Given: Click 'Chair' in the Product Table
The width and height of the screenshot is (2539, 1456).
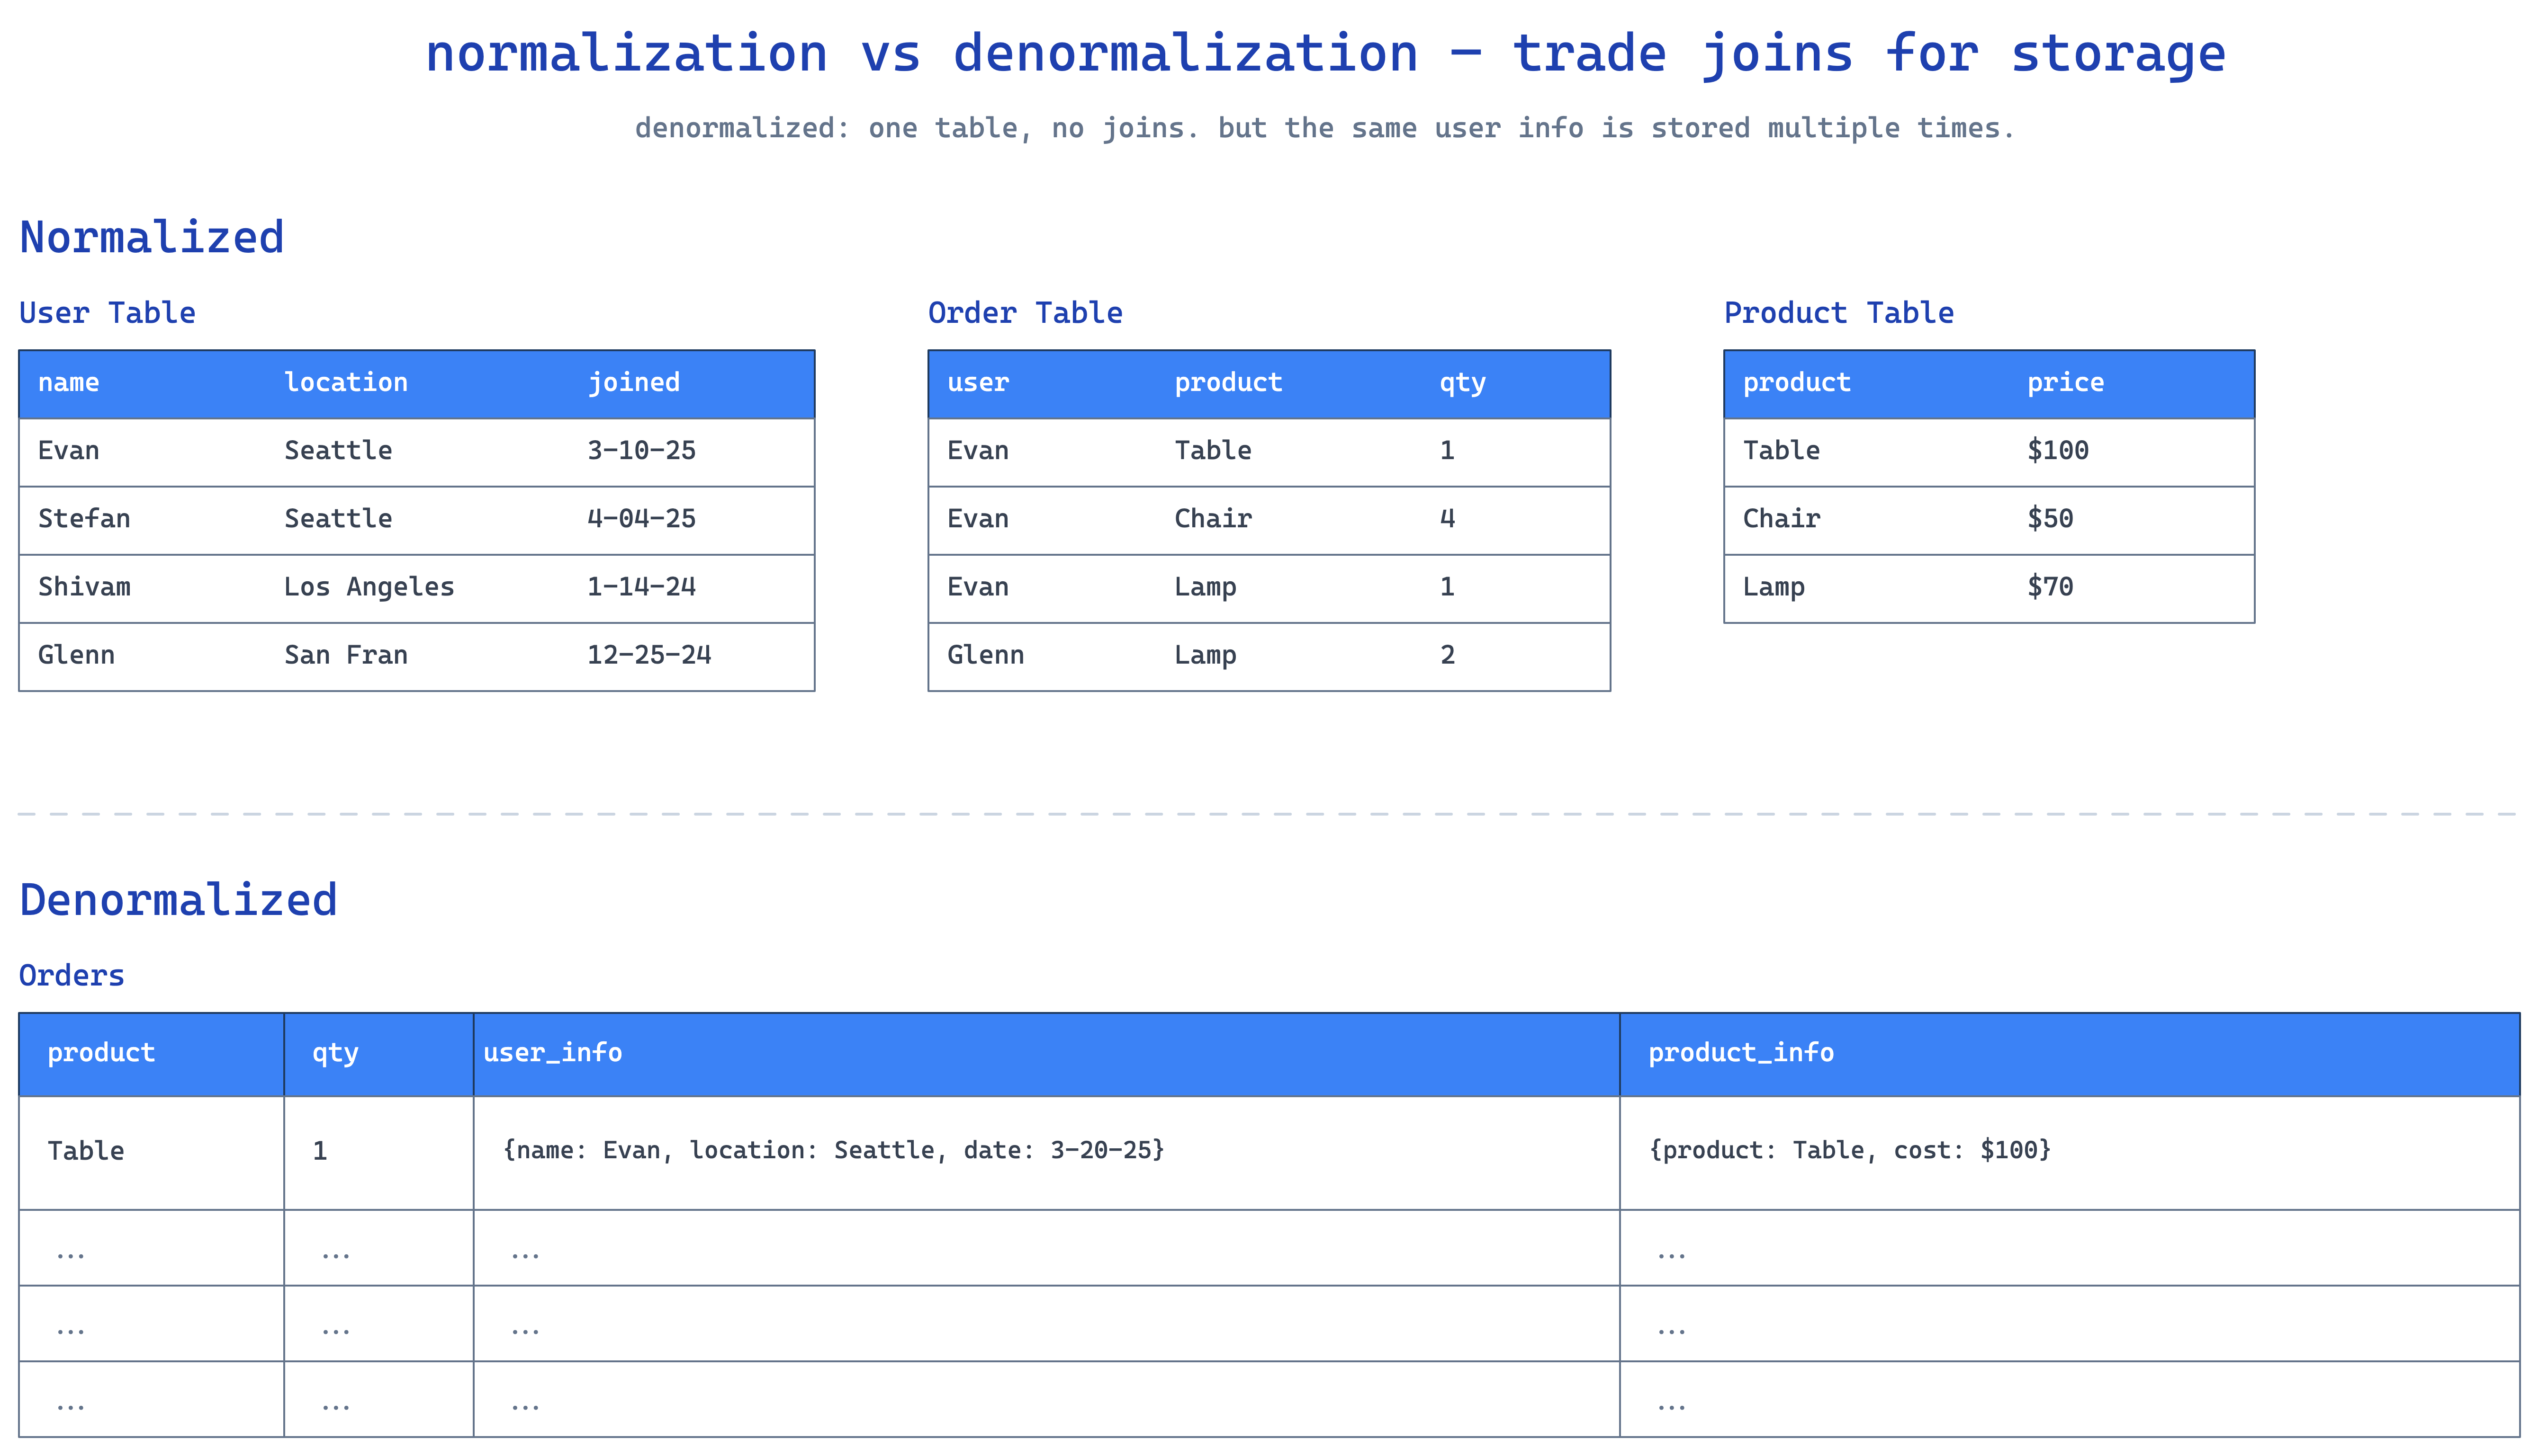Looking at the screenshot, I should click(1782, 518).
